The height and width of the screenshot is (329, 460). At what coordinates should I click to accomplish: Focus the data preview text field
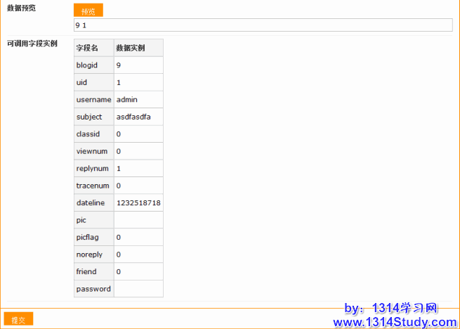coord(263,25)
